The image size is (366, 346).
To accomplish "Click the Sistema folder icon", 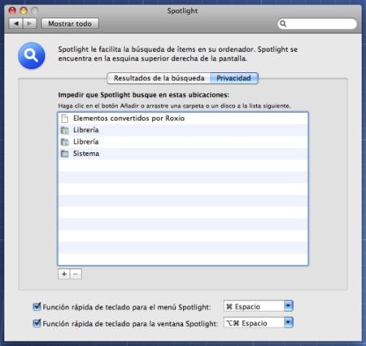I will point(65,154).
